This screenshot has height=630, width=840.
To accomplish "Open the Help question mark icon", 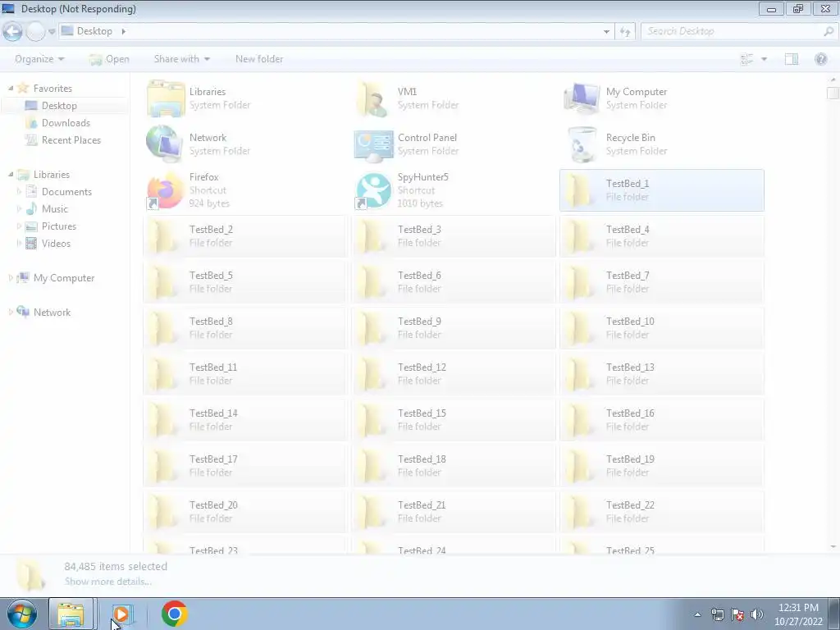I will click(820, 59).
